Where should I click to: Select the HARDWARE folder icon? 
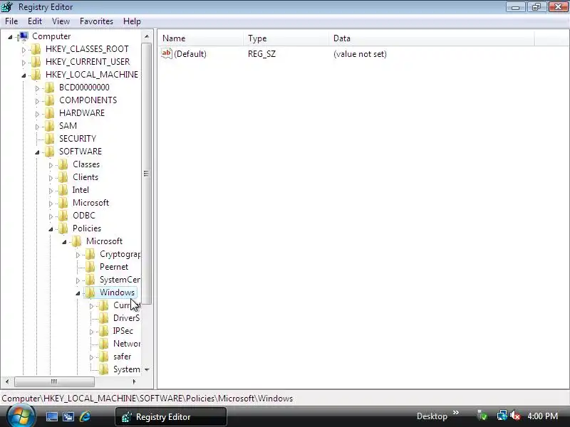(50, 113)
